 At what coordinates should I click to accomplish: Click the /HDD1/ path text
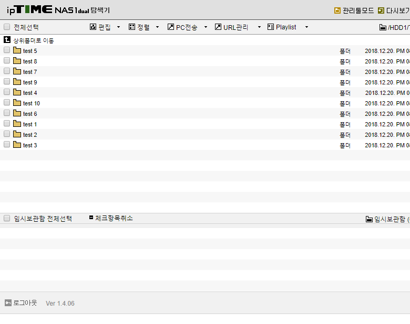[398, 27]
